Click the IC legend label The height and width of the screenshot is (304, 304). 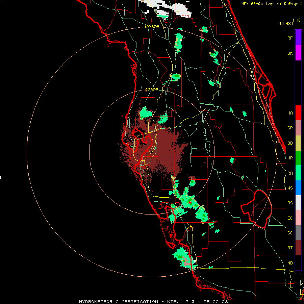[x=290, y=218]
